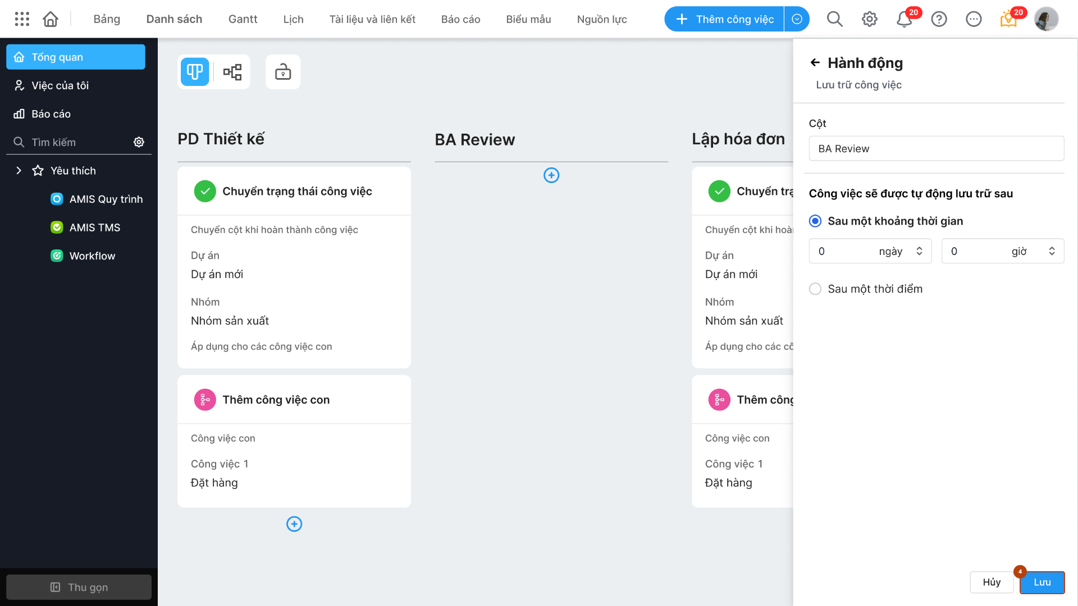The image size is (1078, 606).
Task: Adjust the giờ stepper arrows
Action: [x=1052, y=251]
